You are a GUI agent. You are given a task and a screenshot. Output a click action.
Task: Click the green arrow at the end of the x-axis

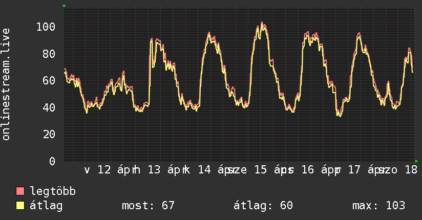coord(416,161)
